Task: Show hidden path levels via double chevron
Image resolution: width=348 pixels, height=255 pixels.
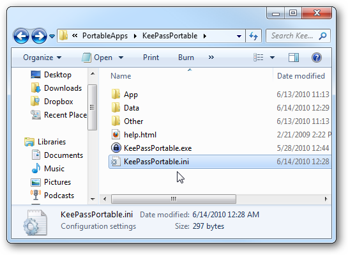Action: tap(75, 36)
